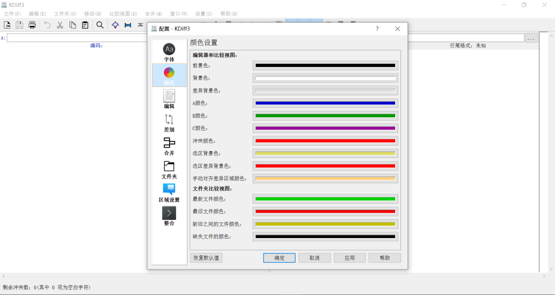Click the Cut scissors icon
Screen dimensions: 555x295
pos(60,25)
